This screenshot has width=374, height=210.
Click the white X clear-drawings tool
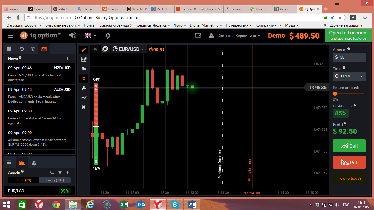click(84, 107)
